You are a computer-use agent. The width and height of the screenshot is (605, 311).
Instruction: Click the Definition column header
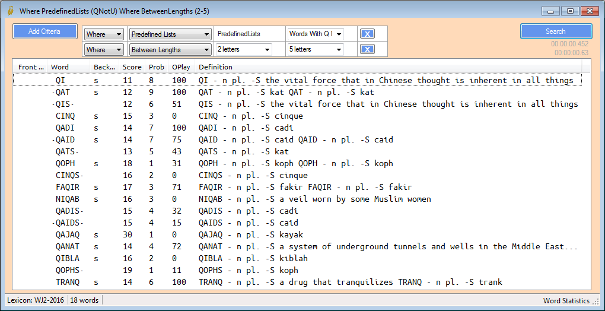click(x=216, y=67)
